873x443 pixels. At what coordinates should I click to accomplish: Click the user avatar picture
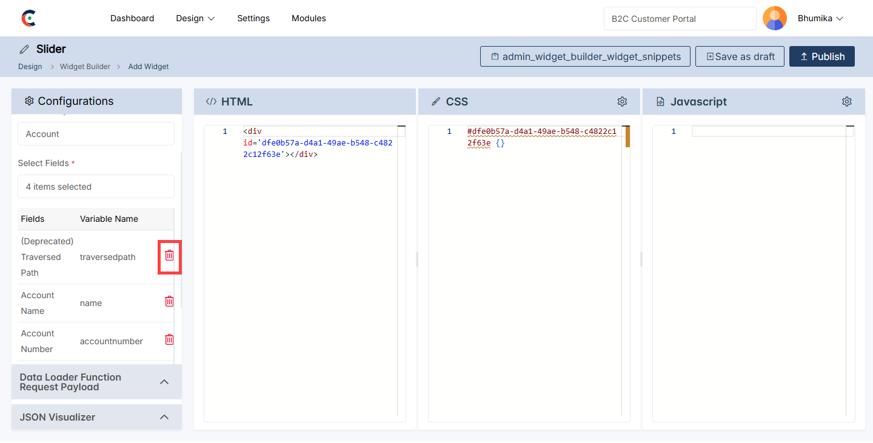[774, 18]
